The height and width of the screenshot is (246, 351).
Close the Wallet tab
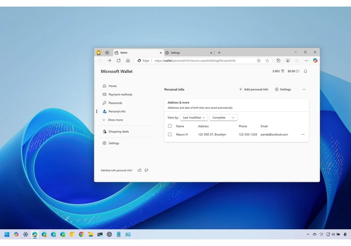pyautogui.click(x=161, y=53)
